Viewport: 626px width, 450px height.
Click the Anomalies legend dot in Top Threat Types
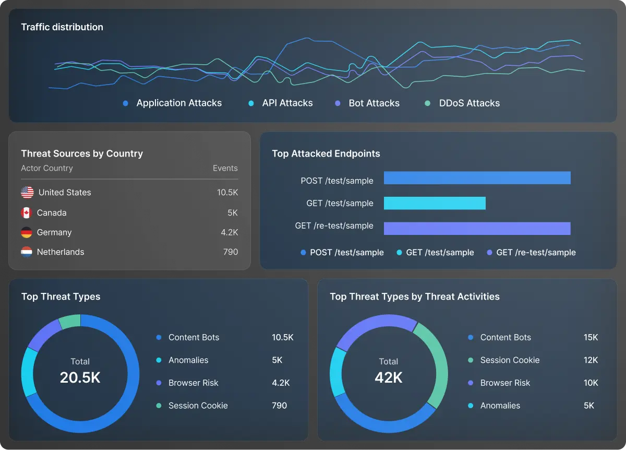158,360
